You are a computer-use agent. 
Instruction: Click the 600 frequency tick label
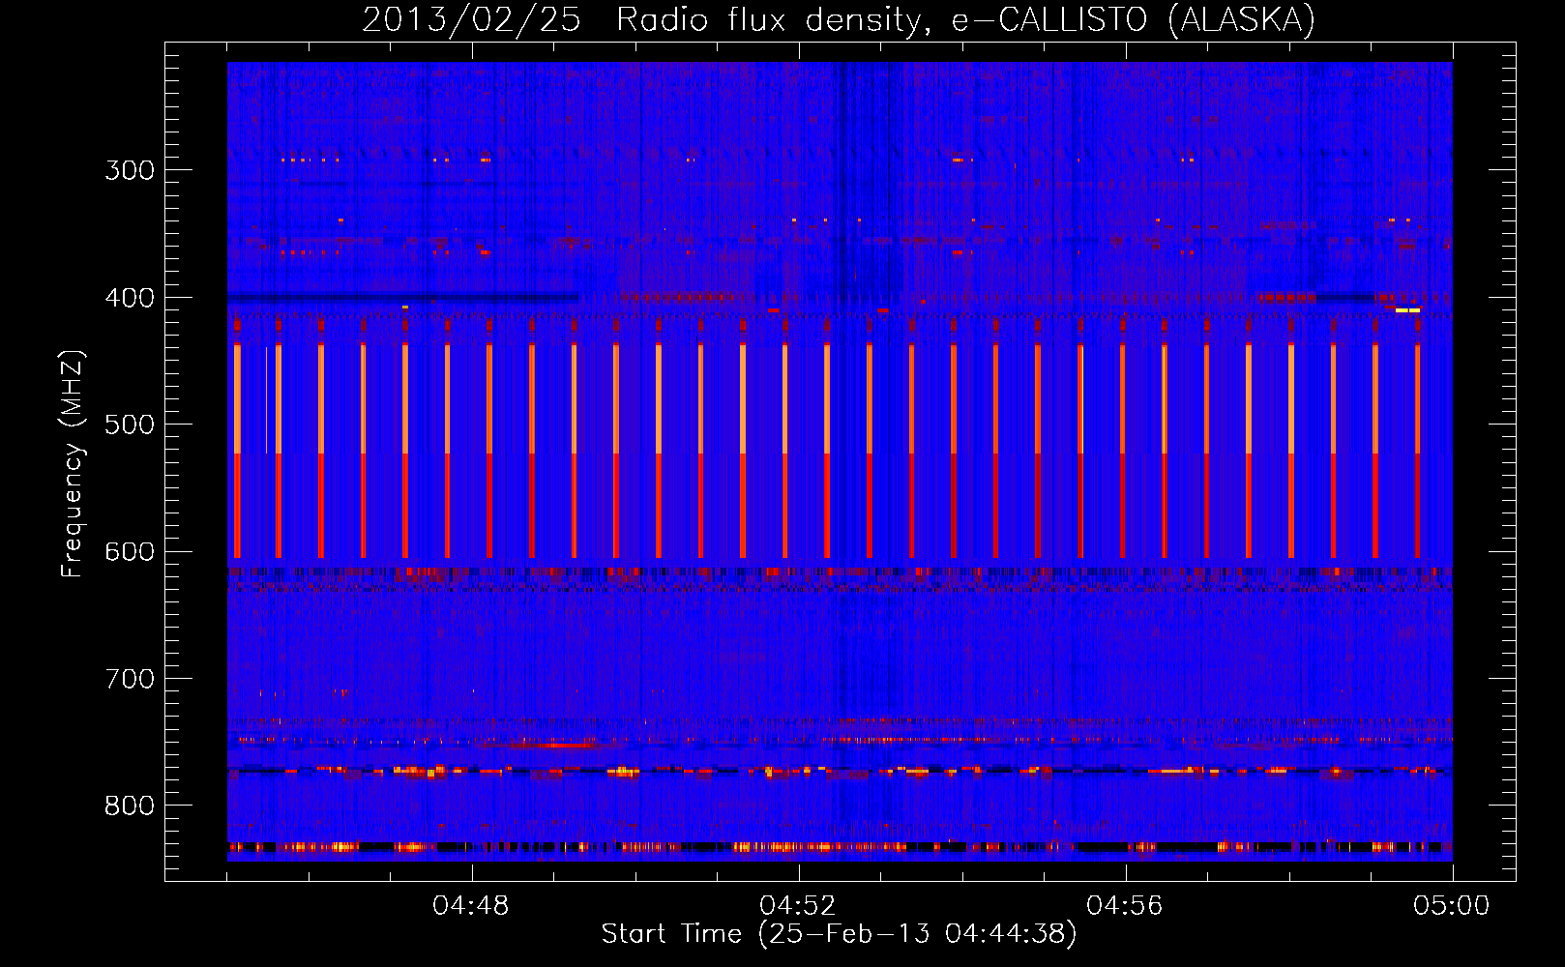[x=130, y=552]
